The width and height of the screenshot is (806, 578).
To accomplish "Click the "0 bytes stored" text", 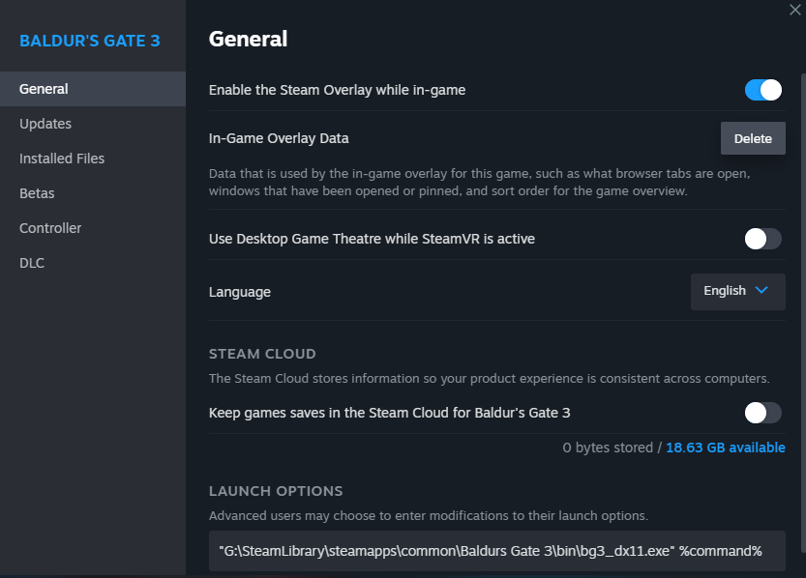I will 608,448.
